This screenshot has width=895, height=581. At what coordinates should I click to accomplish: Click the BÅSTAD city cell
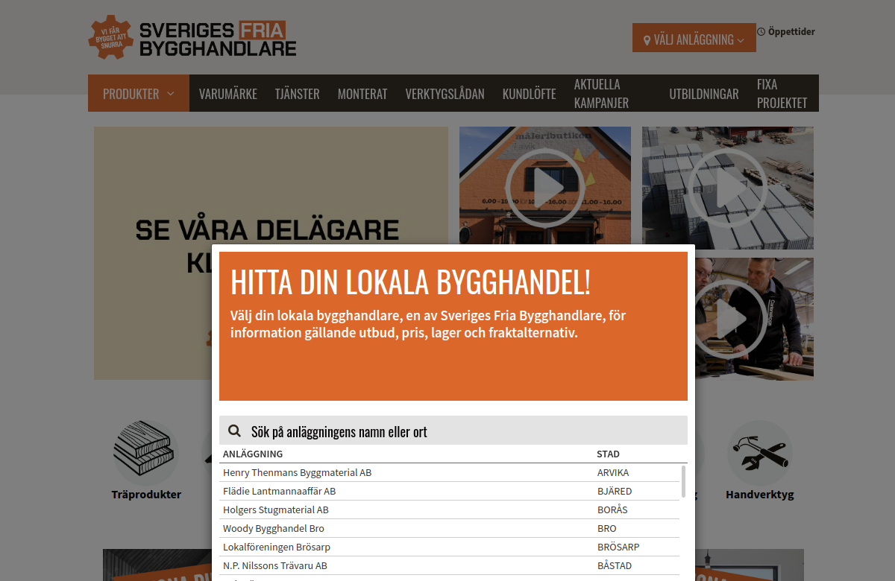click(615, 565)
